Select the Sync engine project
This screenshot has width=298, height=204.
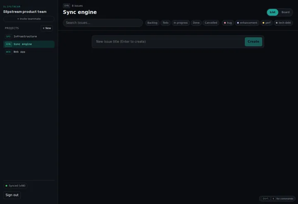[x=29, y=44]
